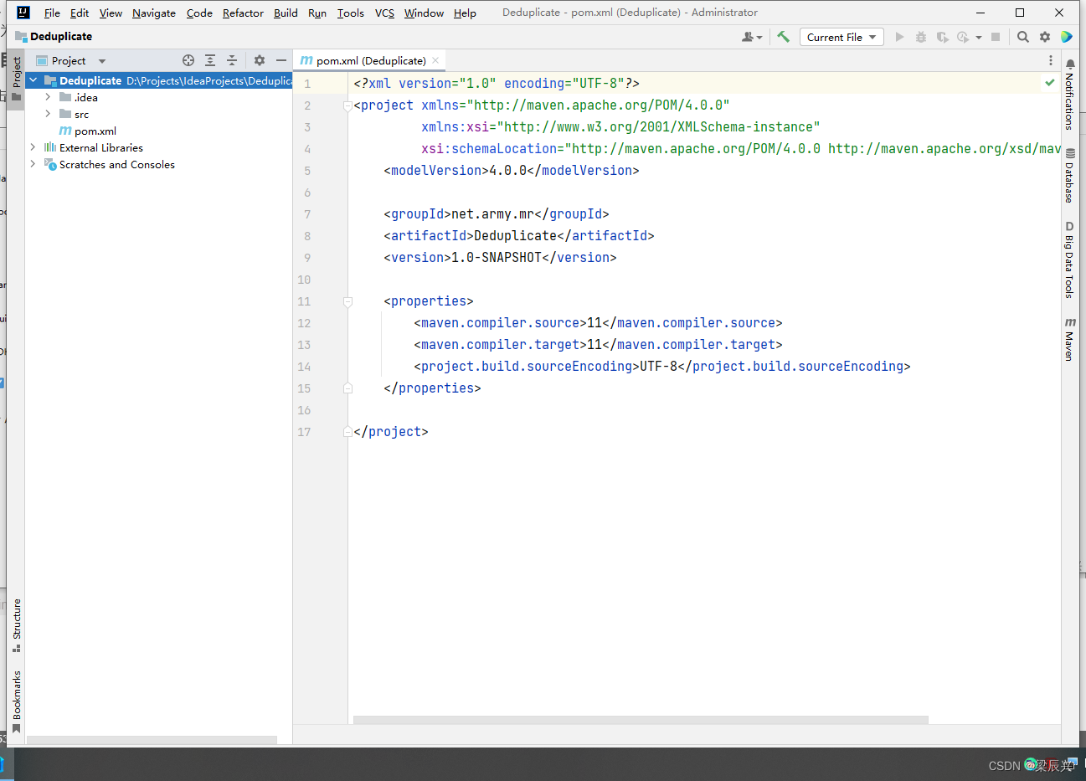Toggle the Database tool window

[1069, 175]
